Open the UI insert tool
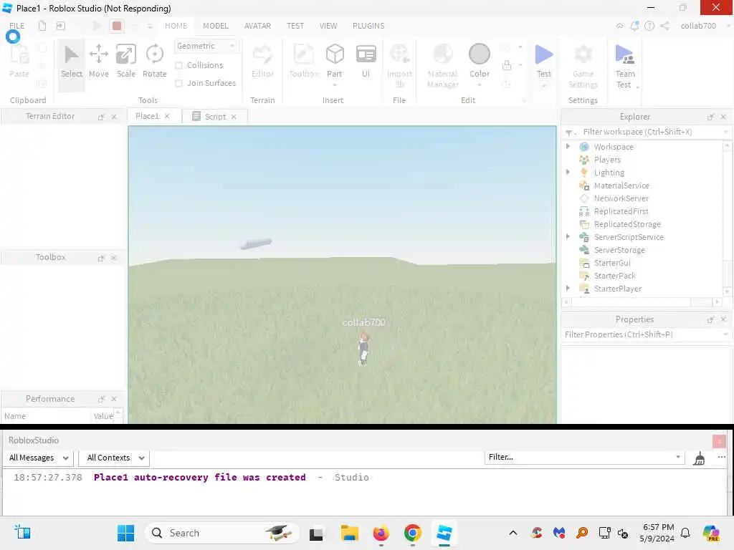The image size is (734, 550). pyautogui.click(x=366, y=62)
